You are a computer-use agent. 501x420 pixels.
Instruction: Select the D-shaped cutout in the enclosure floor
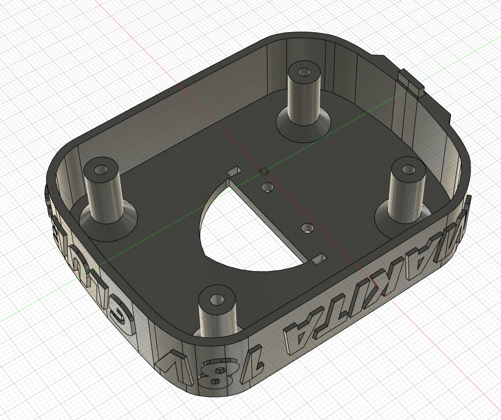[x=252, y=226]
